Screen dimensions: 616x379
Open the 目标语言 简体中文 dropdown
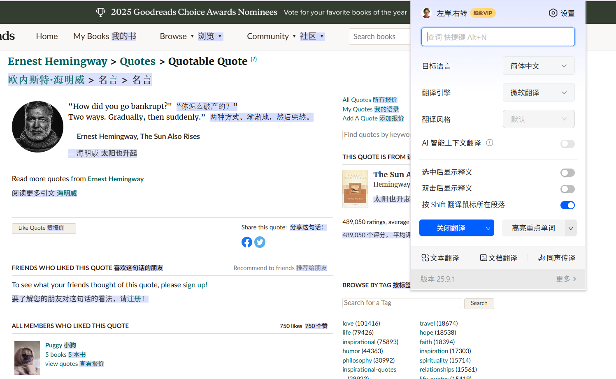[538, 66]
